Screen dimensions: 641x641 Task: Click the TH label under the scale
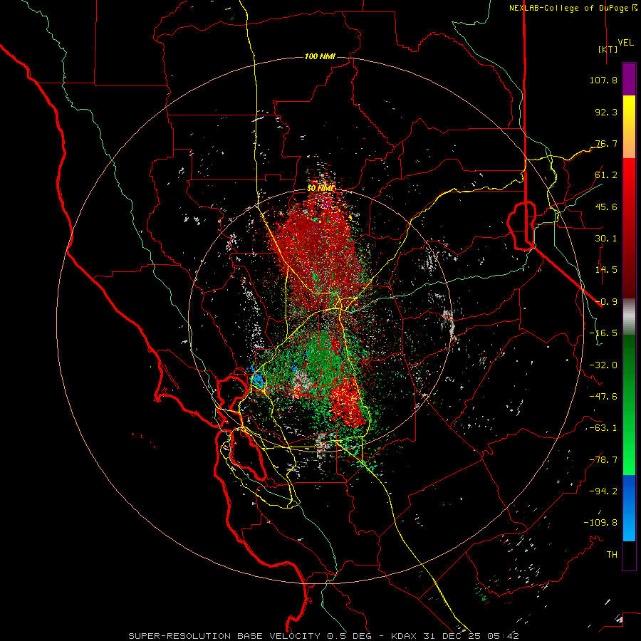[612, 555]
